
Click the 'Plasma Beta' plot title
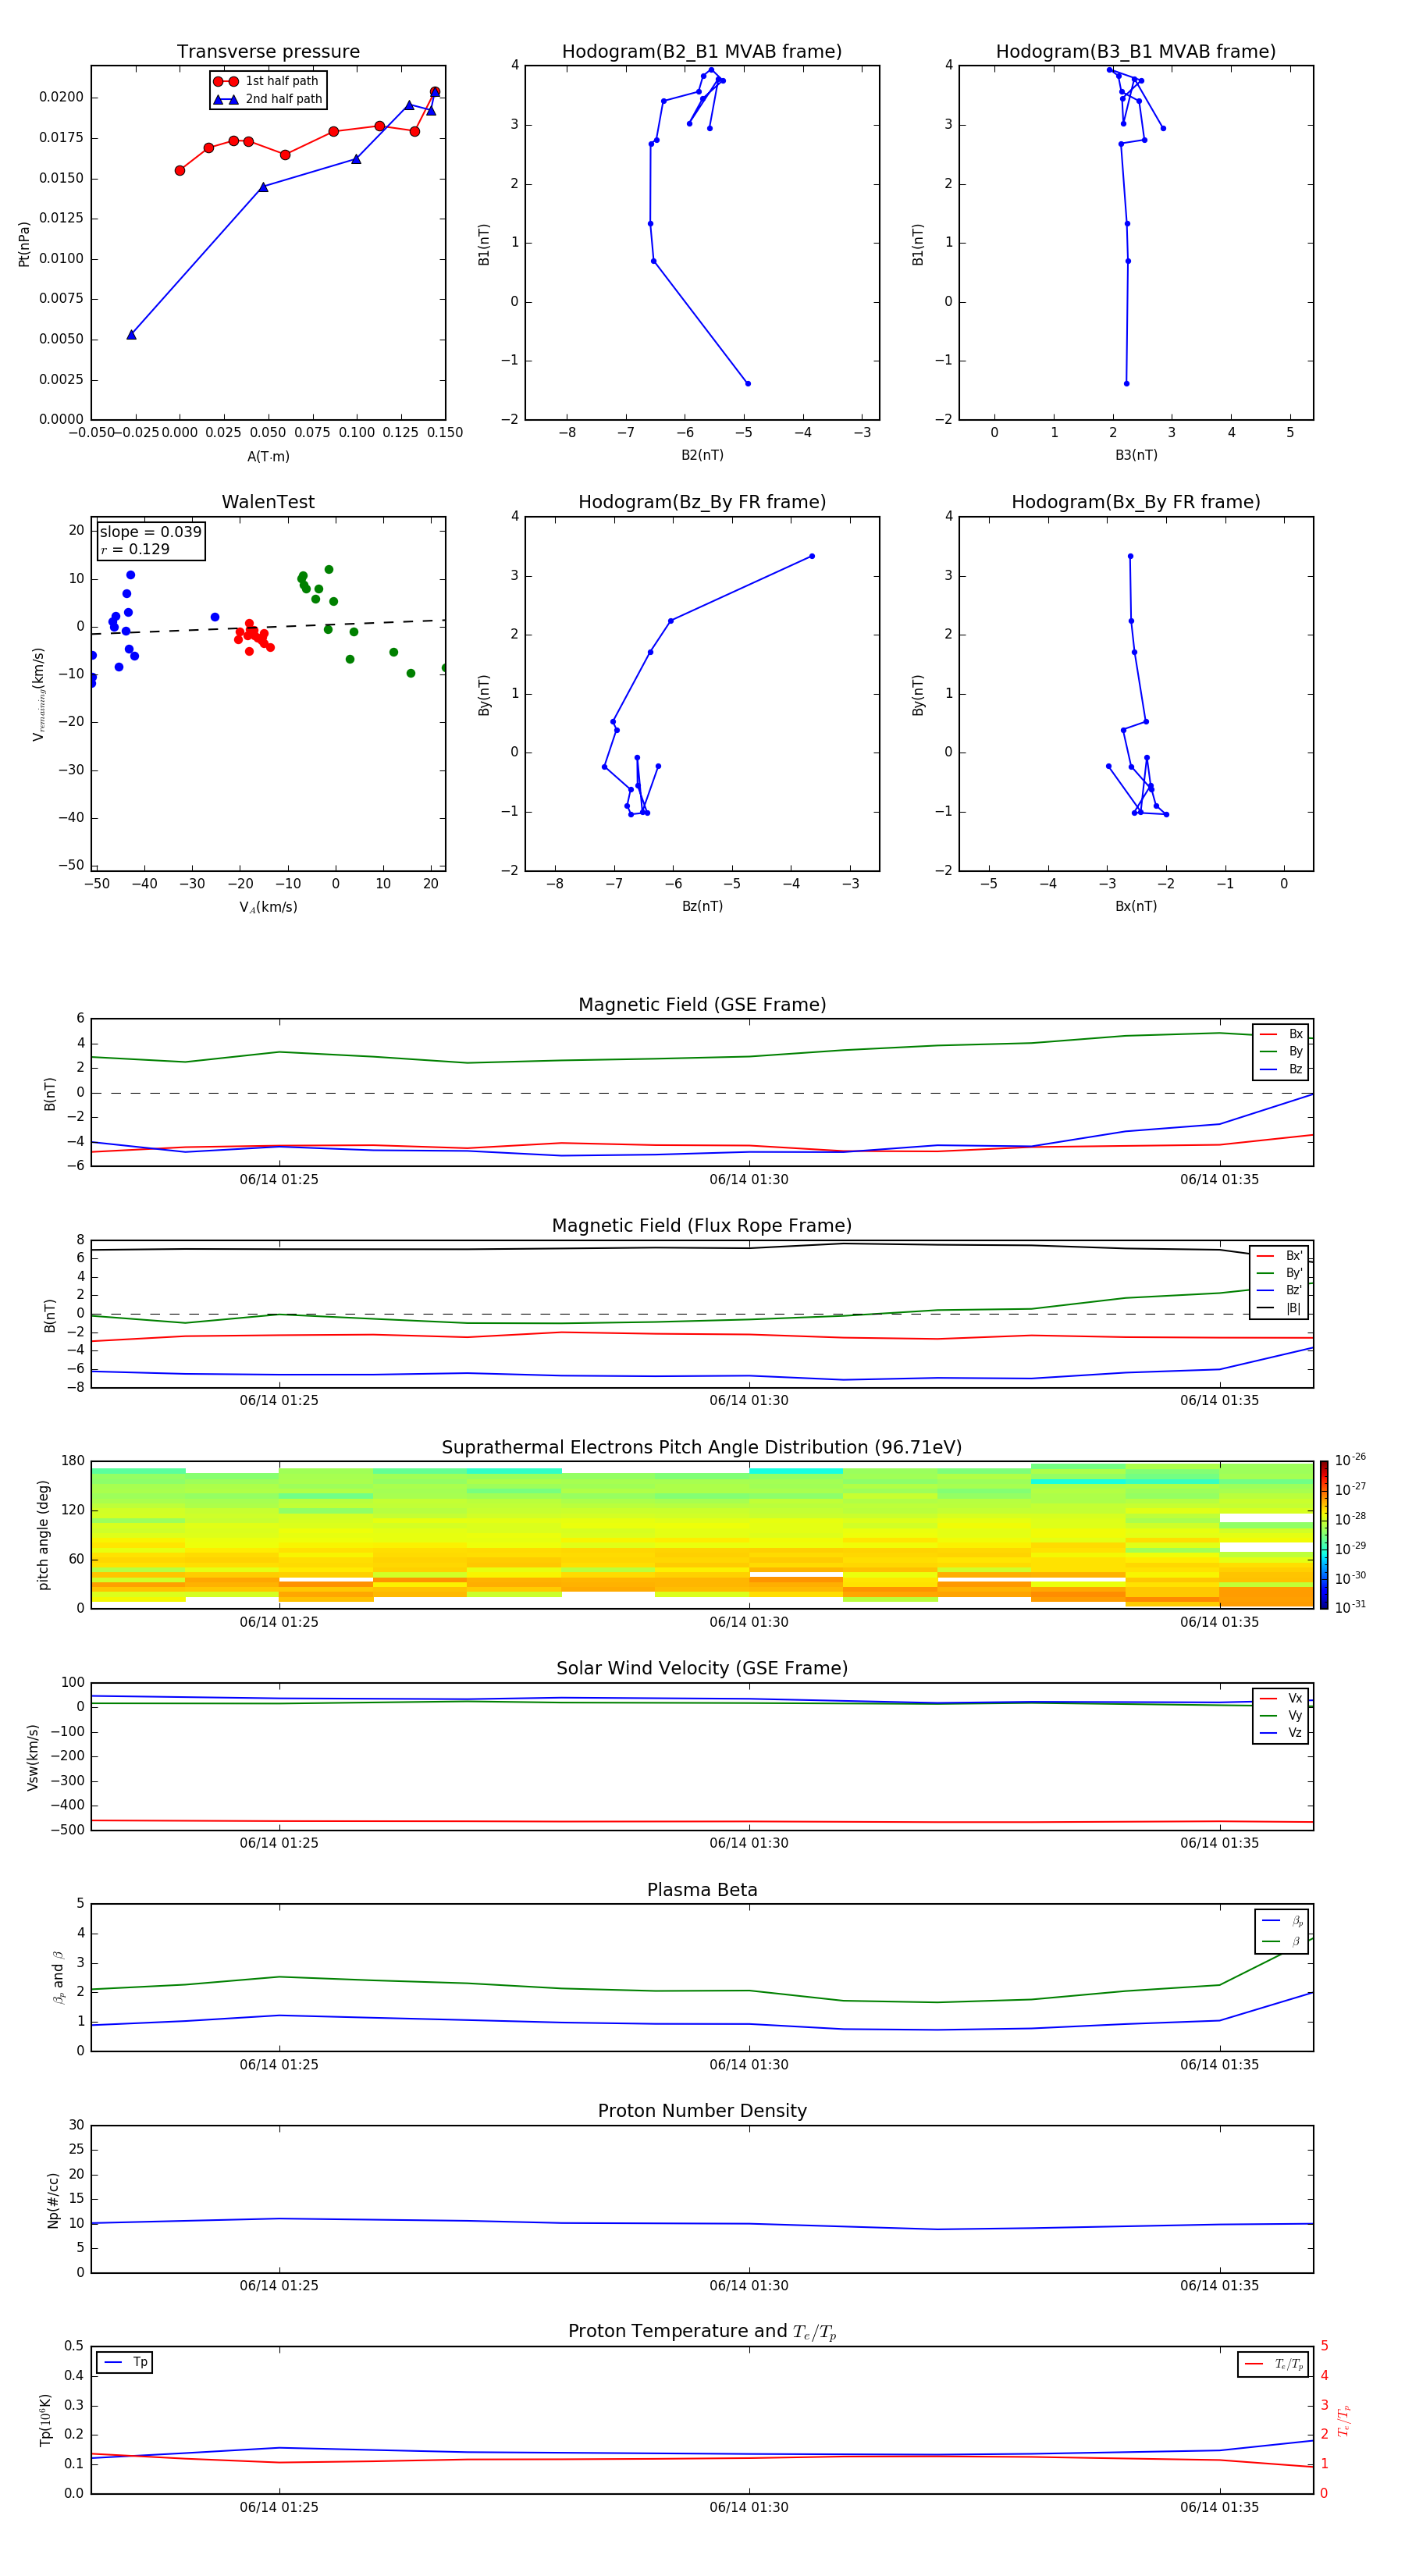pyautogui.click(x=702, y=1891)
